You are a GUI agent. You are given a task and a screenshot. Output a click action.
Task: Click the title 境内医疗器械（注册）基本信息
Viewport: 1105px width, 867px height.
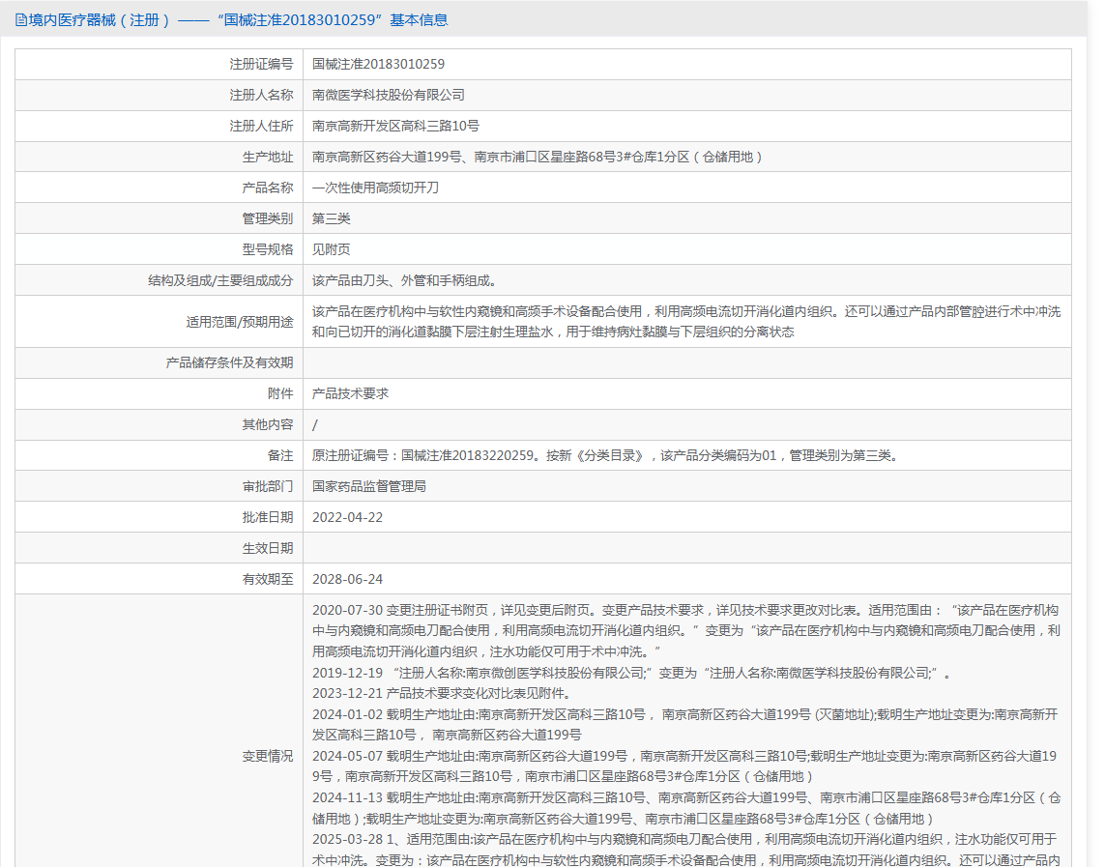238,19
